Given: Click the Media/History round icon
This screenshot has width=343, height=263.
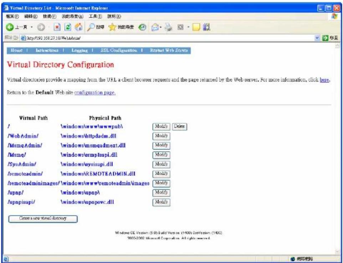Looking at the screenshot, I should tap(142, 27).
